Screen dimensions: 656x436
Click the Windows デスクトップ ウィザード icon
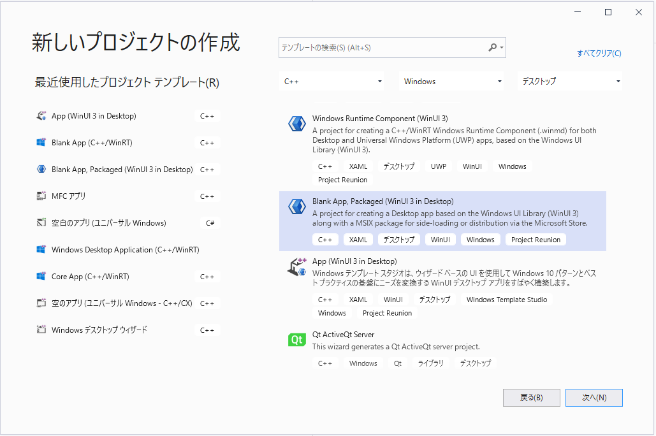point(41,330)
